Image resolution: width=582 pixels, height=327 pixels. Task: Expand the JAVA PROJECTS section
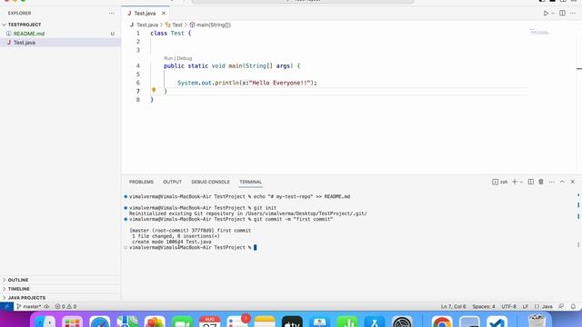click(26, 298)
